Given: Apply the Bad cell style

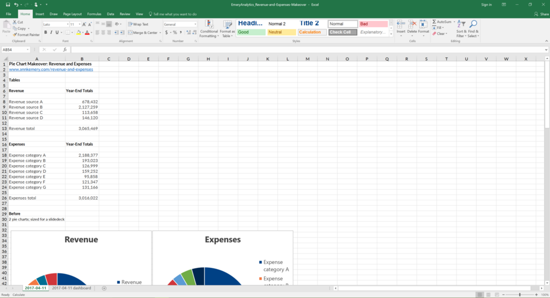Looking at the screenshot, I should 373,24.
